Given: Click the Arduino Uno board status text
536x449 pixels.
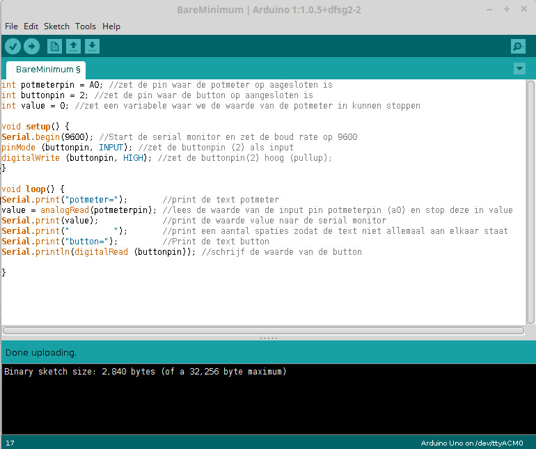Looking at the screenshot, I should tap(477, 443).
